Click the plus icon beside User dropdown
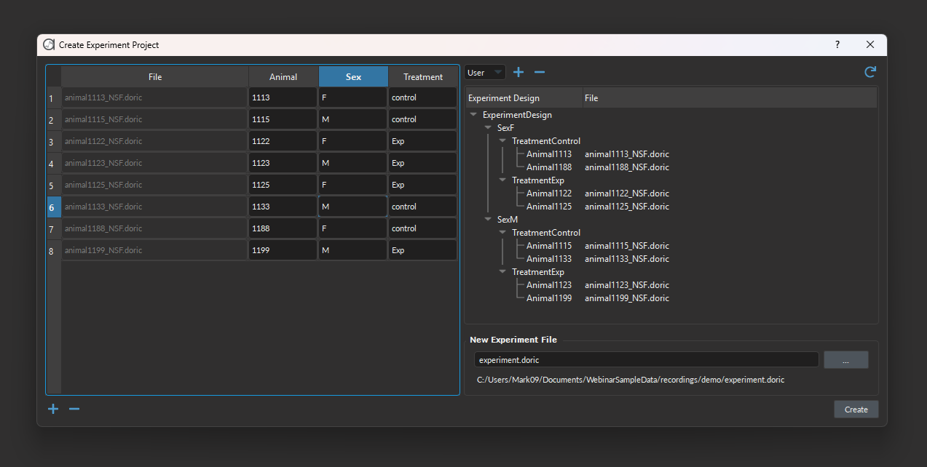This screenshot has width=927, height=467. (518, 72)
